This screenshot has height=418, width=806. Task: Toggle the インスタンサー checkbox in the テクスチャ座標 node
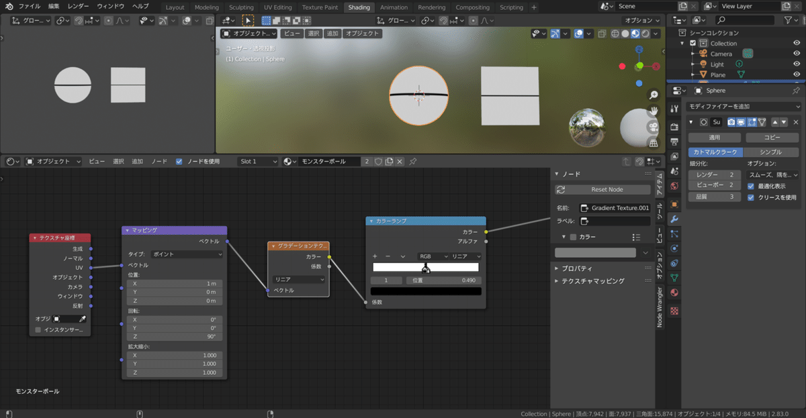(38, 330)
